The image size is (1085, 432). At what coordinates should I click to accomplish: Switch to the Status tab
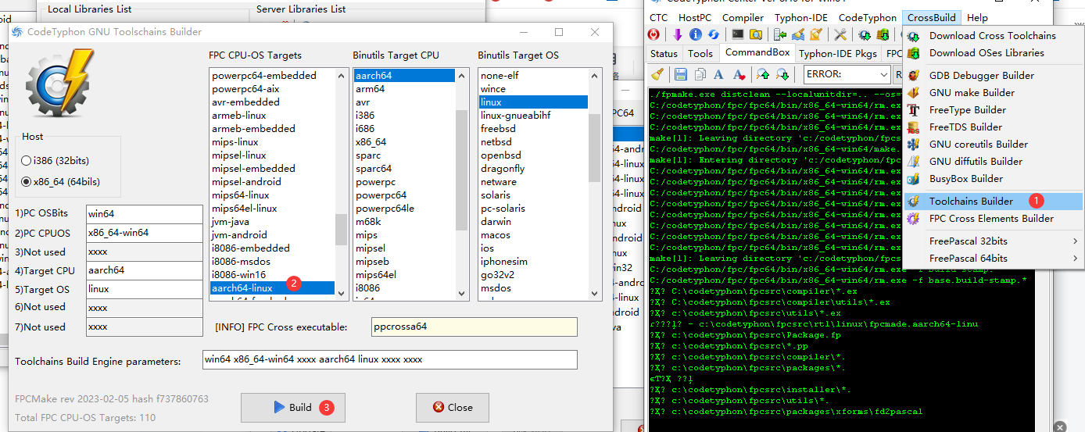point(664,53)
